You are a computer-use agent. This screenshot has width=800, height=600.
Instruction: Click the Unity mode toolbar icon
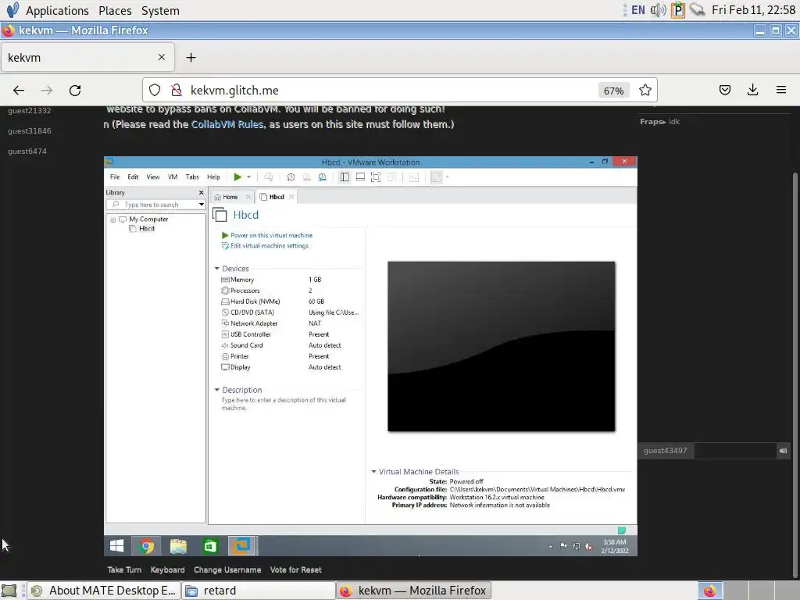click(392, 177)
